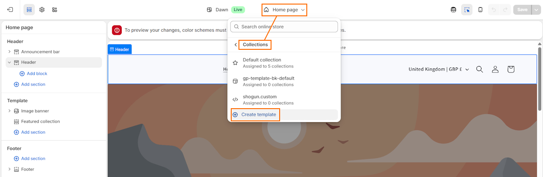This screenshot has height=177, width=543.
Task: Open the United Kingdom | GBP £ selector
Action: tap(438, 69)
